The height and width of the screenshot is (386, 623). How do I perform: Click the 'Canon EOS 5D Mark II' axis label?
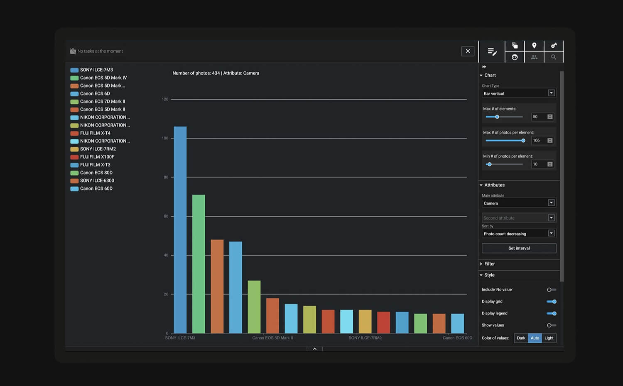tap(272, 338)
